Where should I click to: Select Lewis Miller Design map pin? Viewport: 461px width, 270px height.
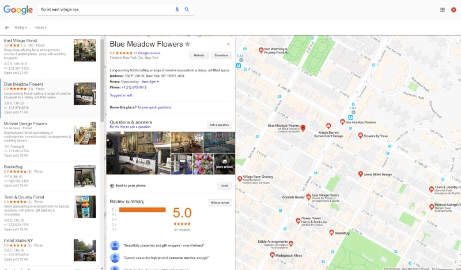point(361,174)
